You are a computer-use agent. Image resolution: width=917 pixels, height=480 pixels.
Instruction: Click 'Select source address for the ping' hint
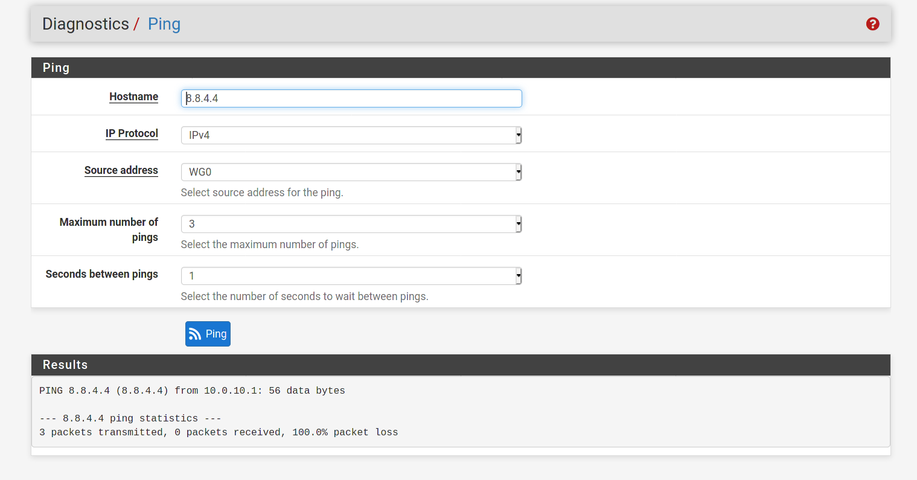click(x=262, y=193)
